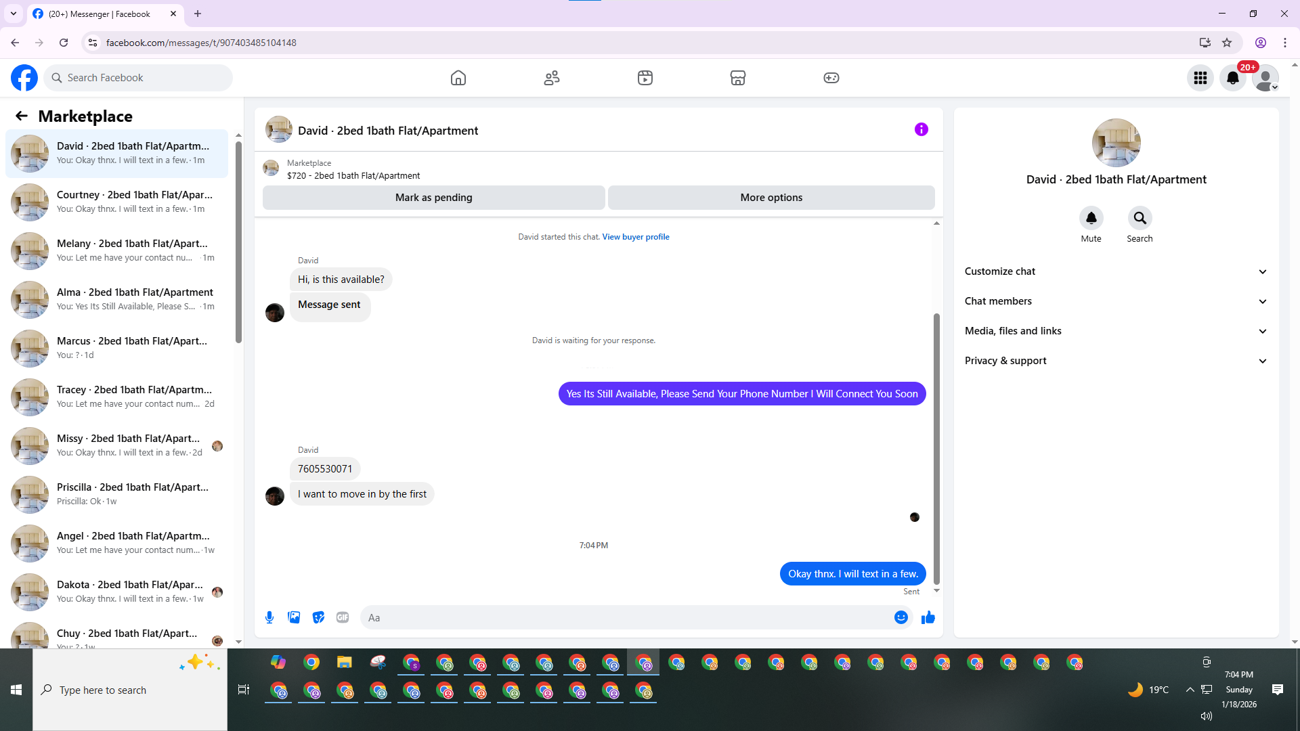Send a thumbs-up like
The width and height of the screenshot is (1300, 731).
[x=928, y=617]
